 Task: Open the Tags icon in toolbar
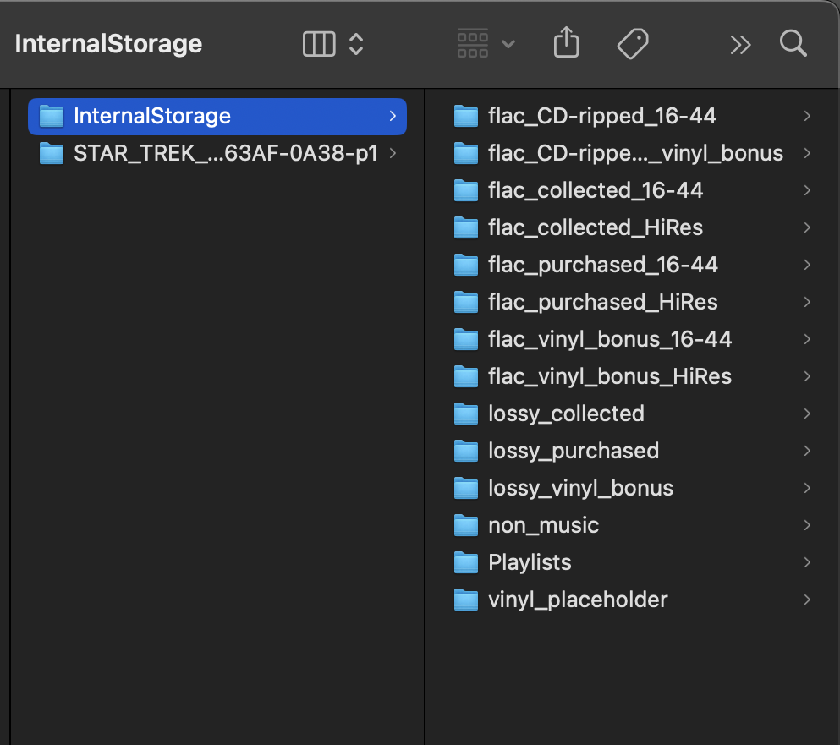pyautogui.click(x=633, y=43)
